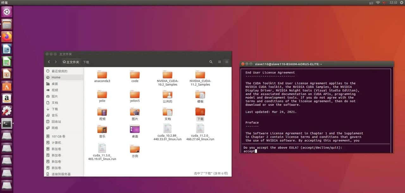
Task: Open the anaconda3 folder
Action: [x=102, y=76]
